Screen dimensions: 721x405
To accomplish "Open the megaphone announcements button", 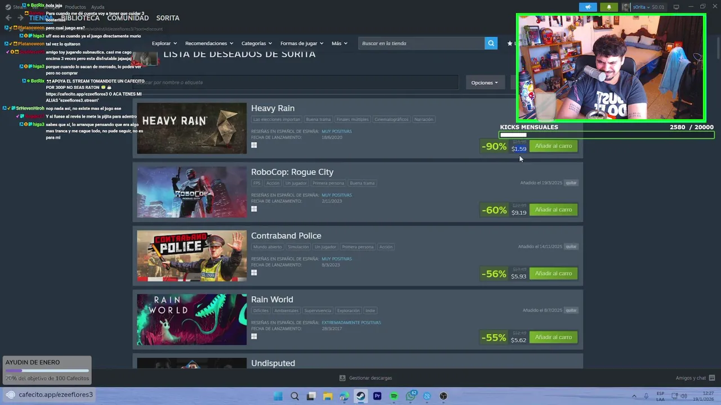I will (x=588, y=7).
